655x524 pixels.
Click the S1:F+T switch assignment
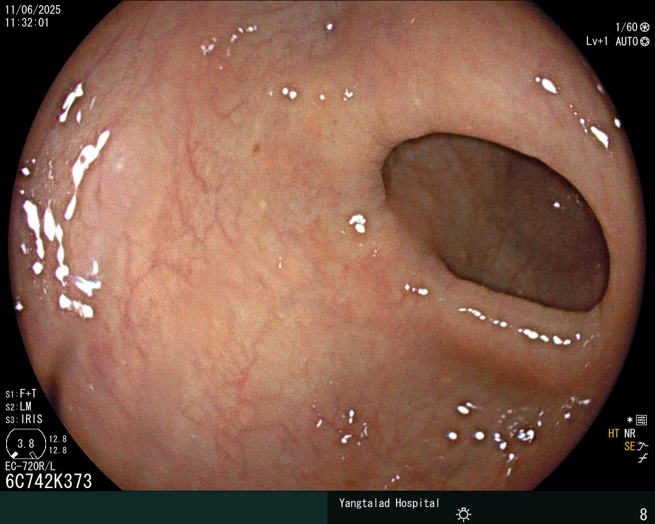pos(21,394)
